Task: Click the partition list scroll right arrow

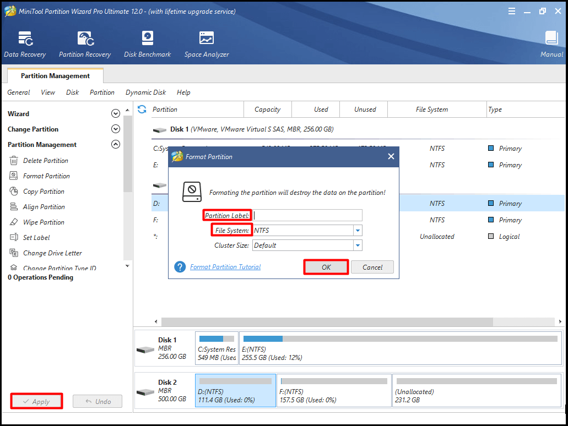Action: 560,321
